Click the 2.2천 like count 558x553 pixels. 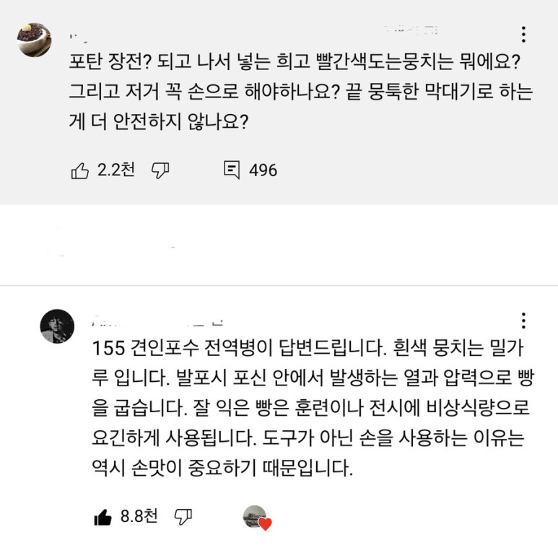coord(116,170)
